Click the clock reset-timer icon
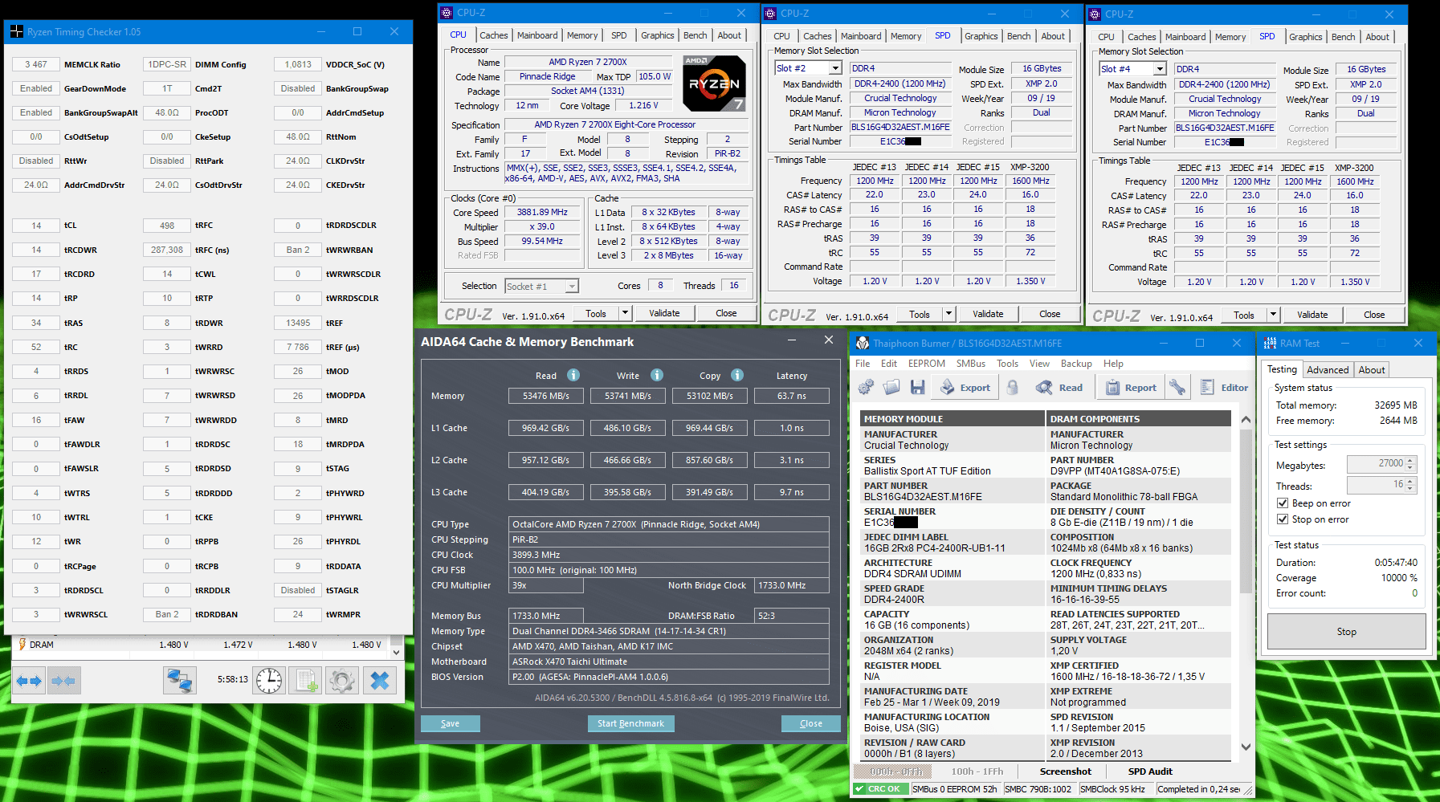Viewport: 1440px width, 802px height. (269, 681)
